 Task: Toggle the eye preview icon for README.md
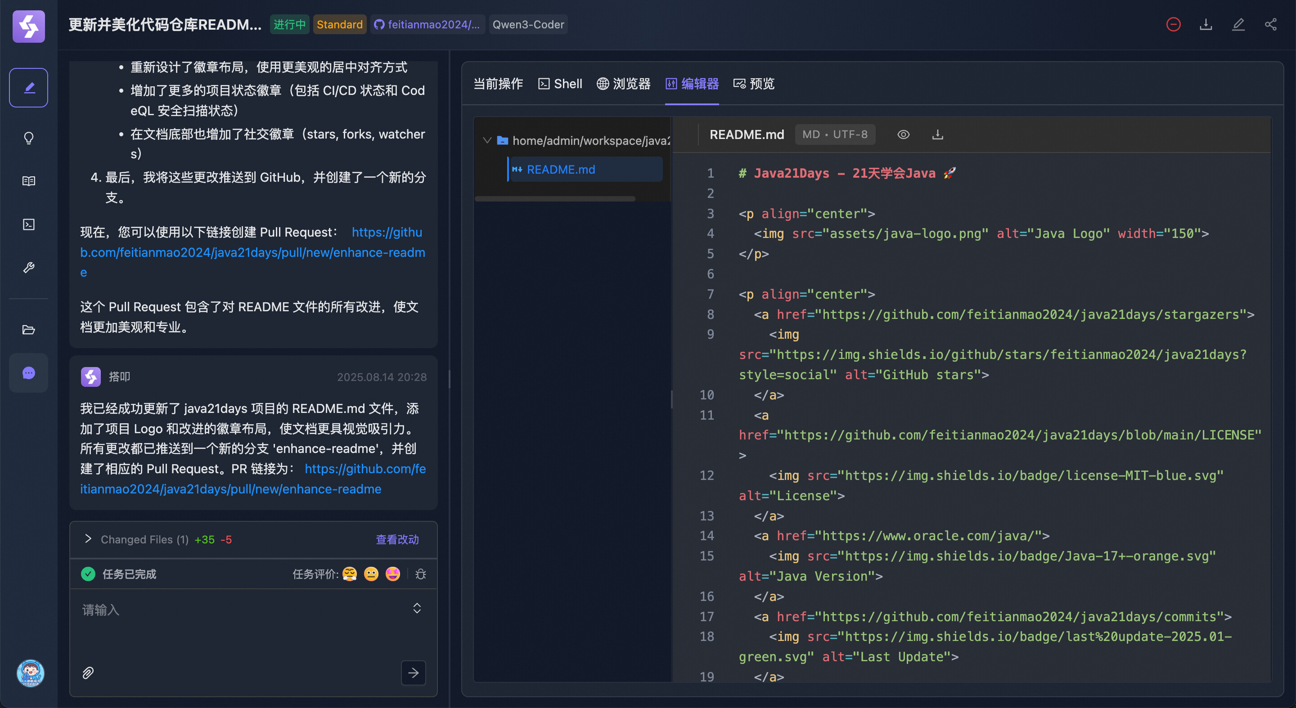pyautogui.click(x=903, y=135)
